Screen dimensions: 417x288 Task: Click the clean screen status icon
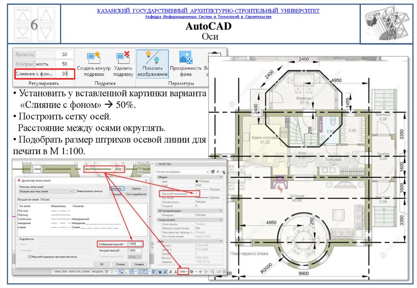219,272
